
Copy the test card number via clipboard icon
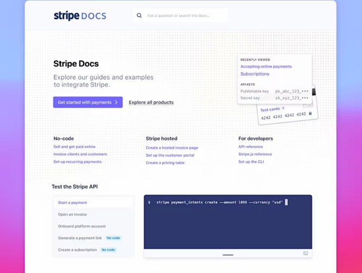click(311, 114)
